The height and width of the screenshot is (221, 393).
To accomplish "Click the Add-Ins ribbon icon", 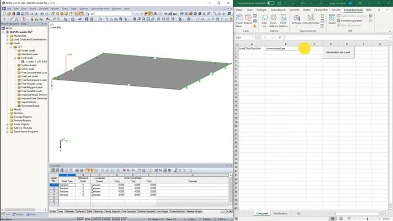I will [264, 20].
